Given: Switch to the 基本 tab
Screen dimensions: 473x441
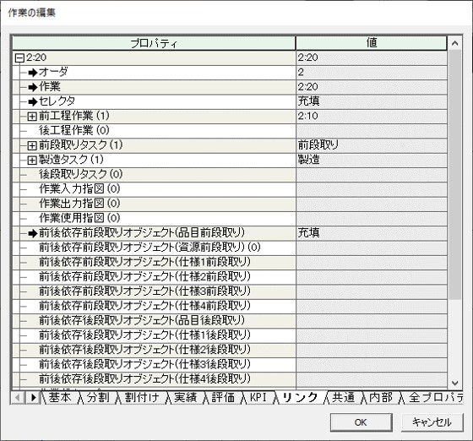Looking at the screenshot, I should 60,398.
